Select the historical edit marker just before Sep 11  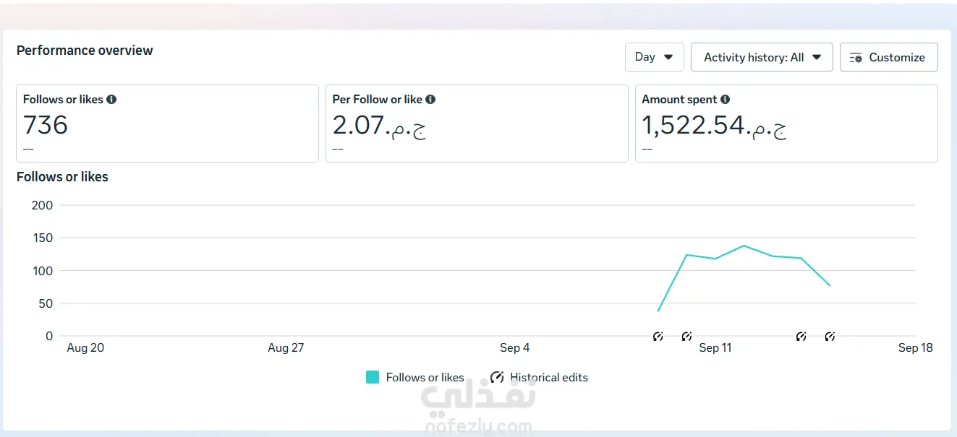(686, 337)
